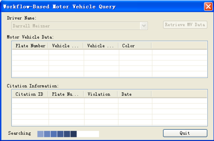The height and width of the screenshot is (141, 214).
Task: Sort by the Citation ID column header
Action: click(x=30, y=94)
